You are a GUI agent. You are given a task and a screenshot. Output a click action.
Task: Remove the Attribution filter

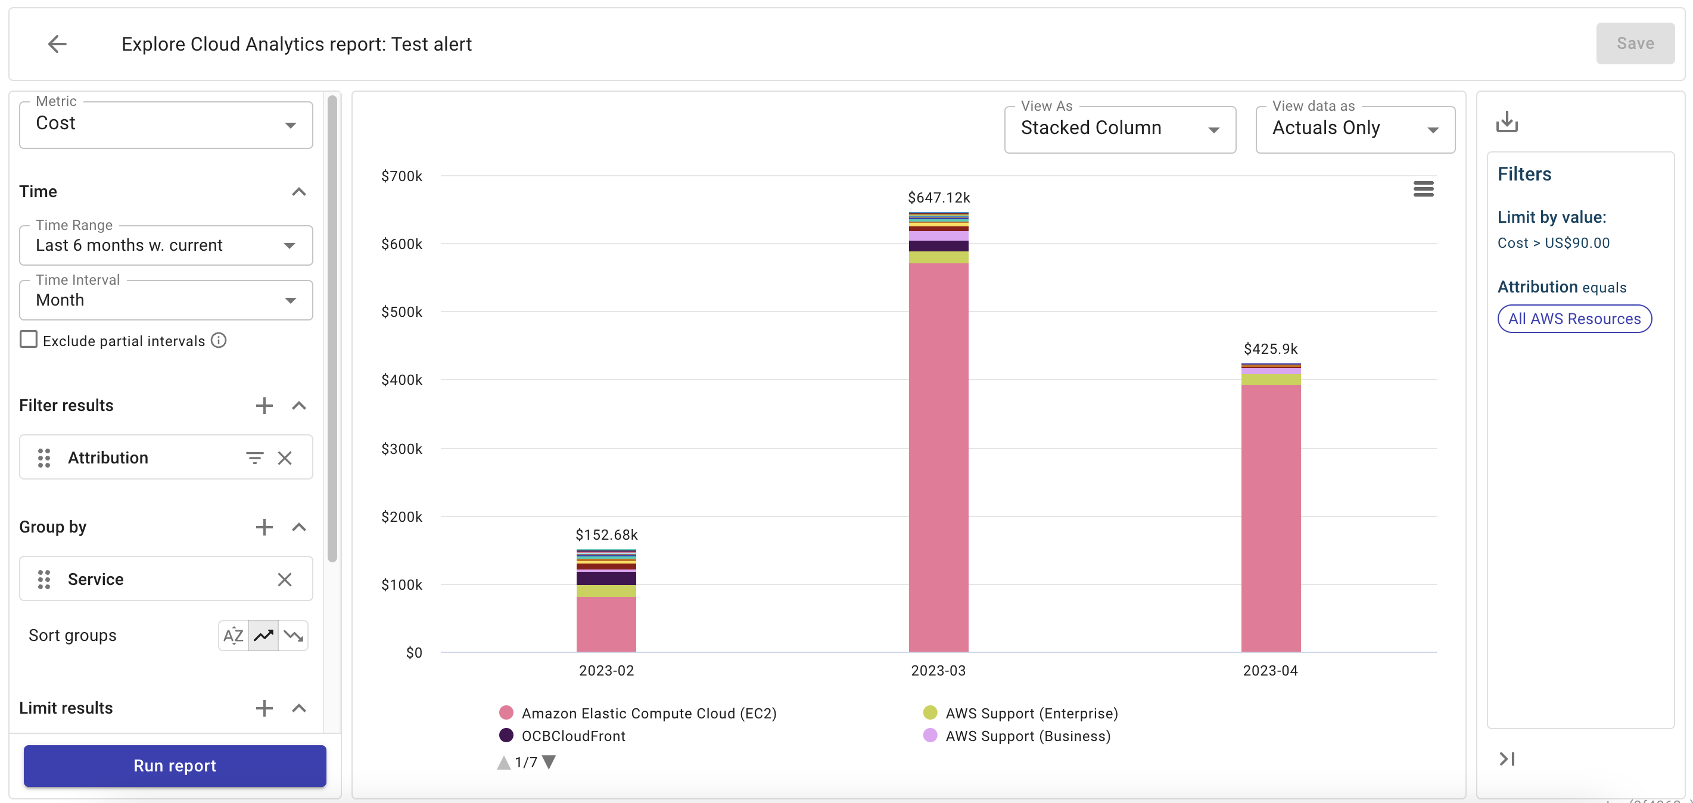pos(285,458)
